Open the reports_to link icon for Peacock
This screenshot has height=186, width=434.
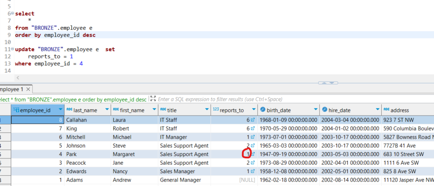tap(253, 163)
